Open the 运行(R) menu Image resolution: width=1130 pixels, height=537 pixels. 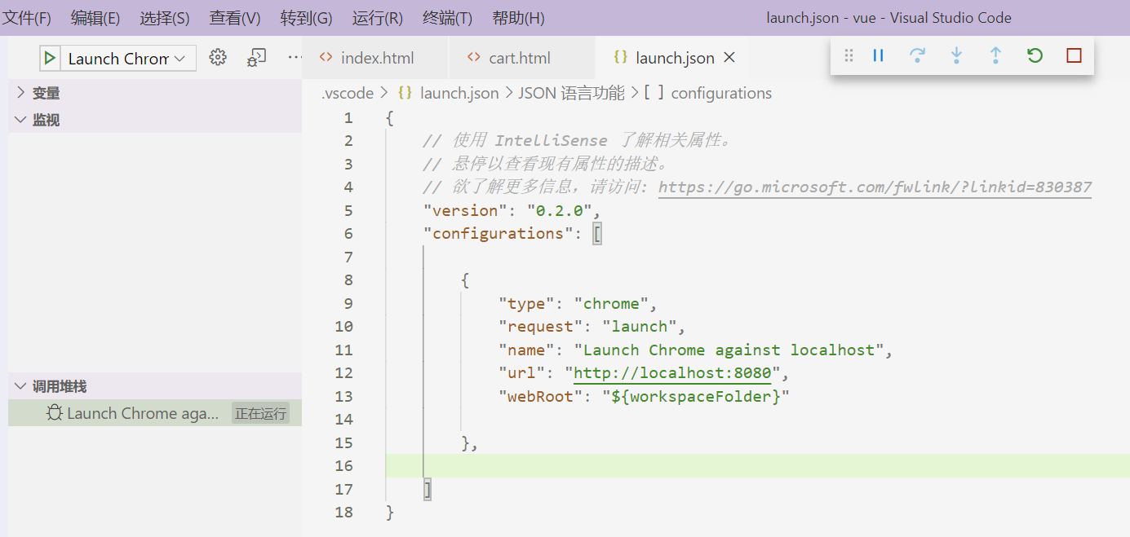pos(377,17)
